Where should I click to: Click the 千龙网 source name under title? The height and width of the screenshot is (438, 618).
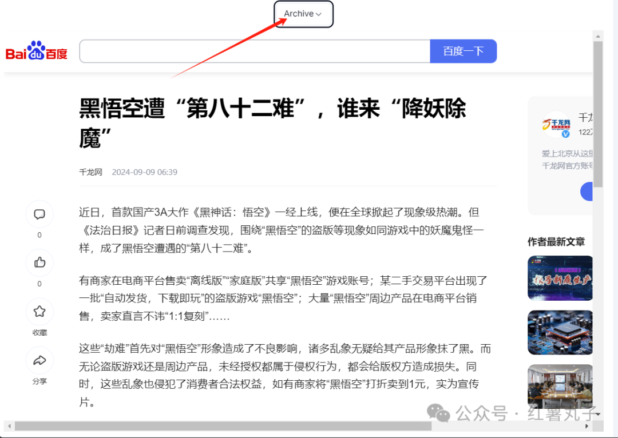90,172
